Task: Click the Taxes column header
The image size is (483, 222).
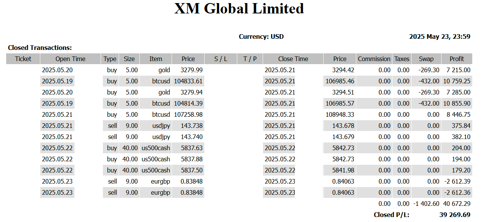Action: 402,59
